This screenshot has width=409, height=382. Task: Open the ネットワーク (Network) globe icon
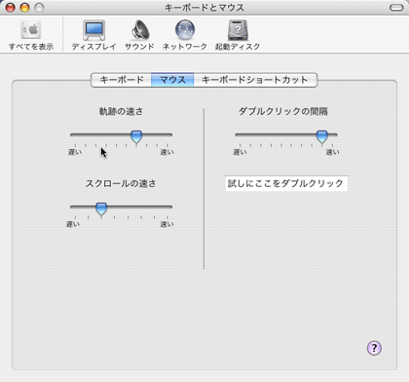click(185, 30)
